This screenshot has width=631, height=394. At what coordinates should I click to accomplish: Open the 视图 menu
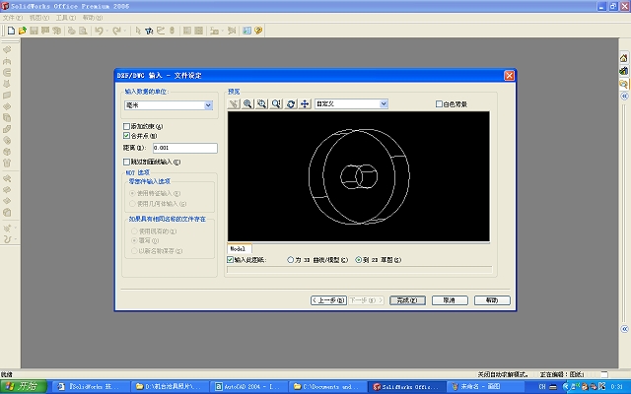click(x=39, y=18)
